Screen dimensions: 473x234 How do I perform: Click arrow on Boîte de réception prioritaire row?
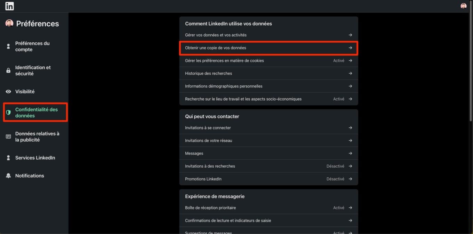coord(350,208)
